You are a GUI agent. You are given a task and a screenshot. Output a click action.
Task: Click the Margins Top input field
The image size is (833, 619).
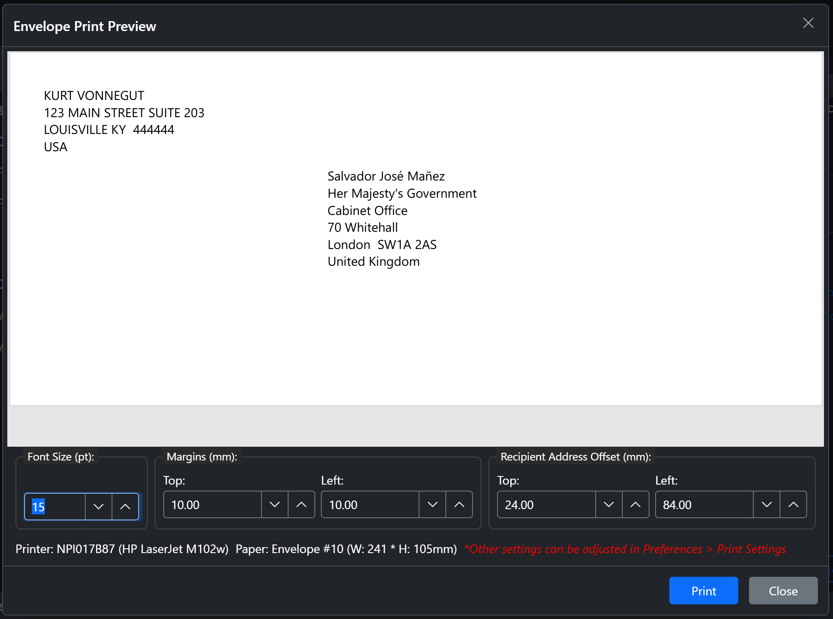(x=212, y=504)
